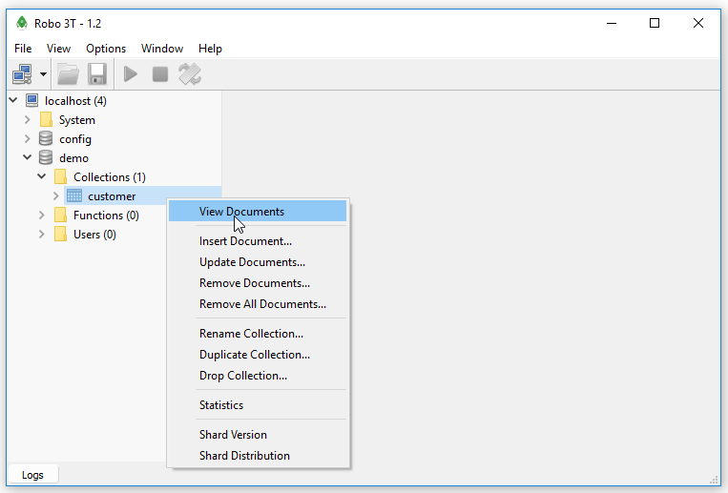This screenshot has height=493, width=728.
Task: Click the customer collection table icon
Action: [x=74, y=195]
